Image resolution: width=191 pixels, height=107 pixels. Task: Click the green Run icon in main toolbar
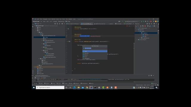(x=141, y=21)
